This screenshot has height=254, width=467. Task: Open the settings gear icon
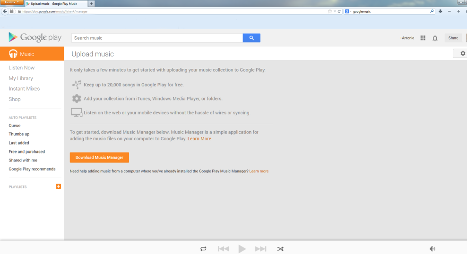point(463,53)
